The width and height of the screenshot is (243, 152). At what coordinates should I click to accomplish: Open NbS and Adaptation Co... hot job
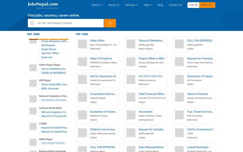(54, 112)
